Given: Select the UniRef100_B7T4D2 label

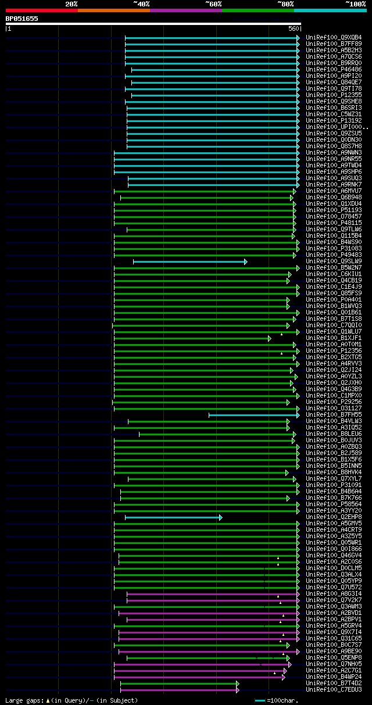Looking at the screenshot, I should point(334,683).
